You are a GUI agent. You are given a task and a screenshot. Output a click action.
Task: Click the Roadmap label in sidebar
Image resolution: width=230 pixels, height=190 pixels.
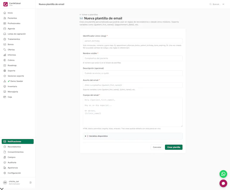click(x=12, y=66)
